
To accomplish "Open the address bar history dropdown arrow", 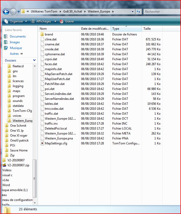I will click(x=133, y=12).
